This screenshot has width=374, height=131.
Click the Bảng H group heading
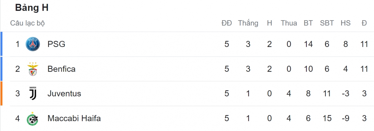[x=32, y=8]
